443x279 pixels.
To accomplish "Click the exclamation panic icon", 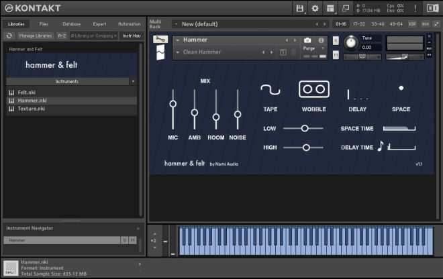I will (x=415, y=8).
